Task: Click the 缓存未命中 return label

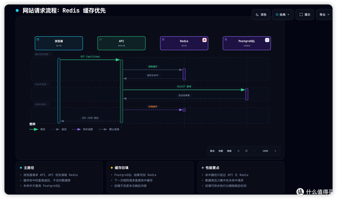Action: click(x=153, y=75)
